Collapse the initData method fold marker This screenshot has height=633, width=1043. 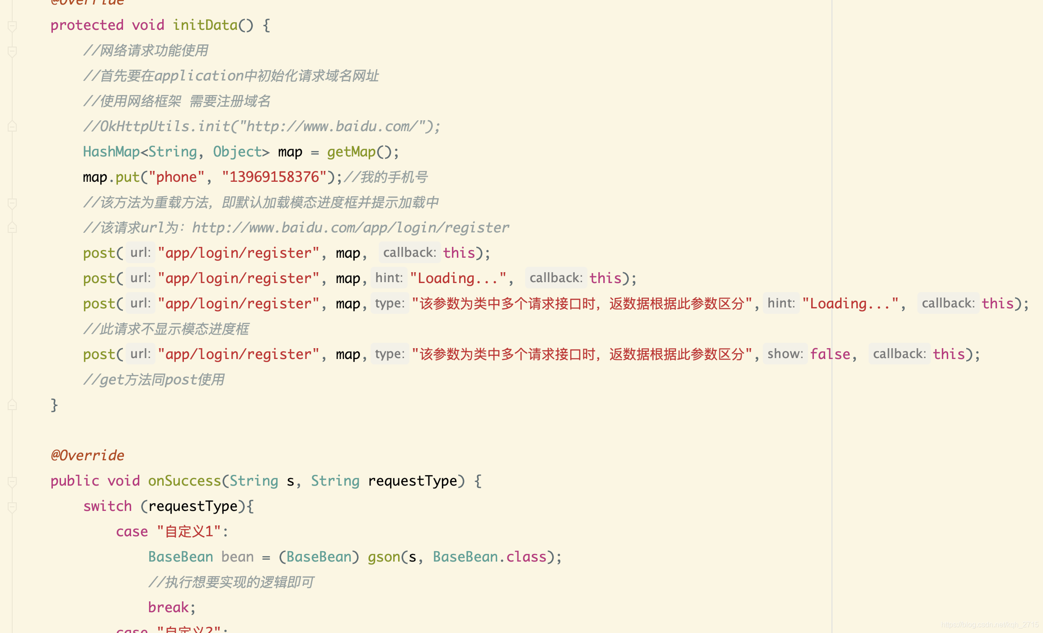[12, 26]
